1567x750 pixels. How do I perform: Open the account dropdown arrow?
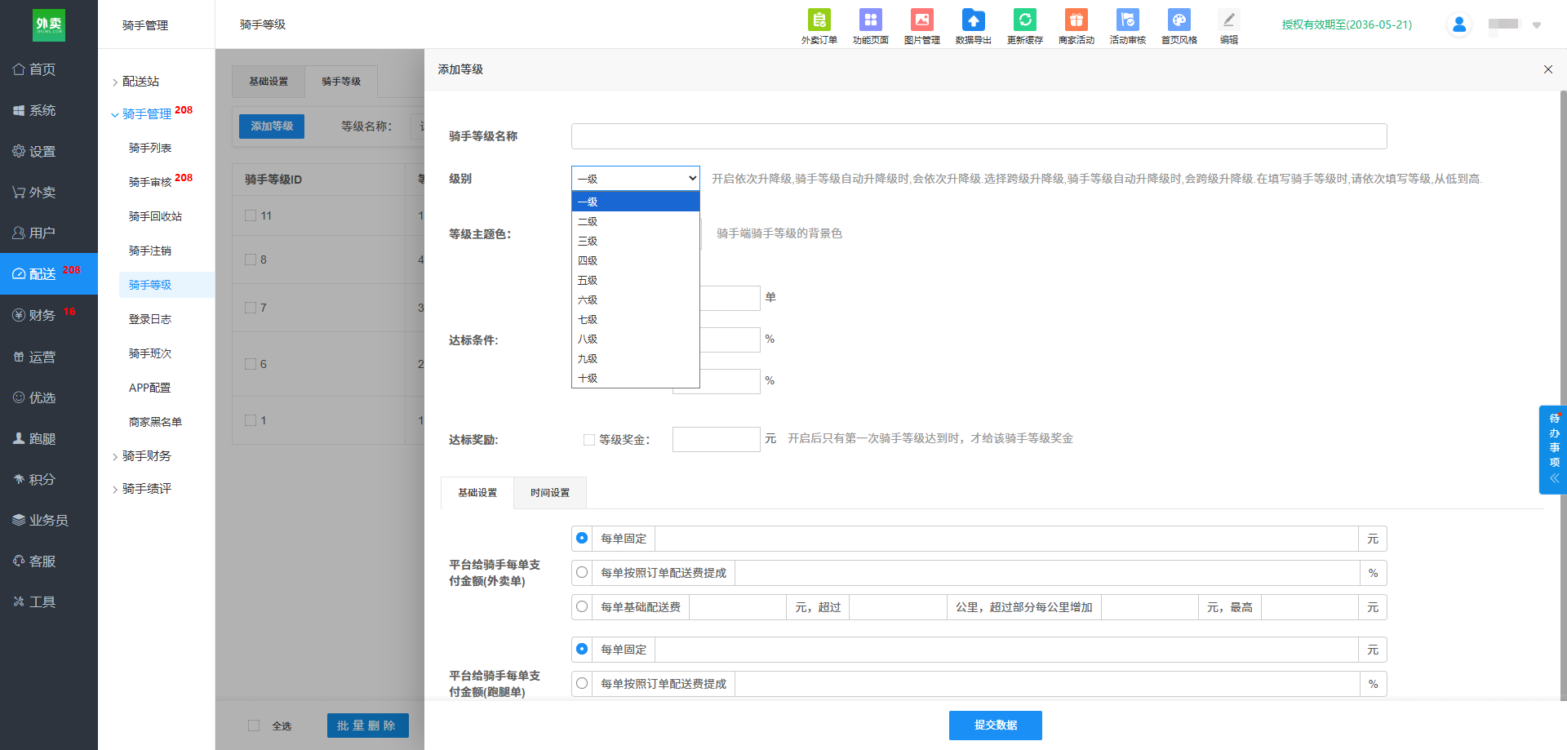pos(1537,25)
